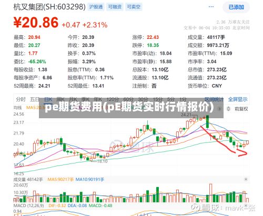Click the 成交量 value 48117手
Viewport: 263px width, 216px height.
pyautogui.click(x=216, y=37)
